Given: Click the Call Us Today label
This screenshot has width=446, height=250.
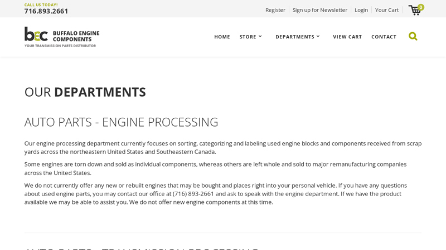Looking at the screenshot, I should [x=41, y=4].
